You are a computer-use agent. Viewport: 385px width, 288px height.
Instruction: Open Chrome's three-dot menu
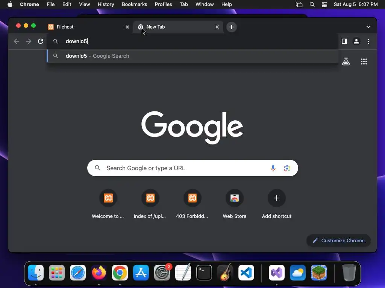368,41
